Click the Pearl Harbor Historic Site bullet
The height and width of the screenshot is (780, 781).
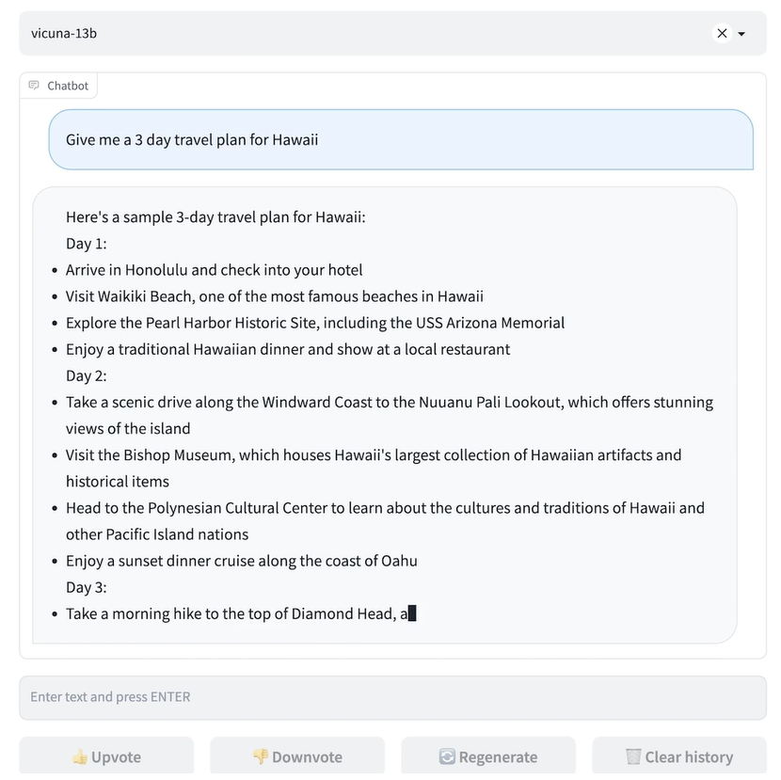[315, 323]
